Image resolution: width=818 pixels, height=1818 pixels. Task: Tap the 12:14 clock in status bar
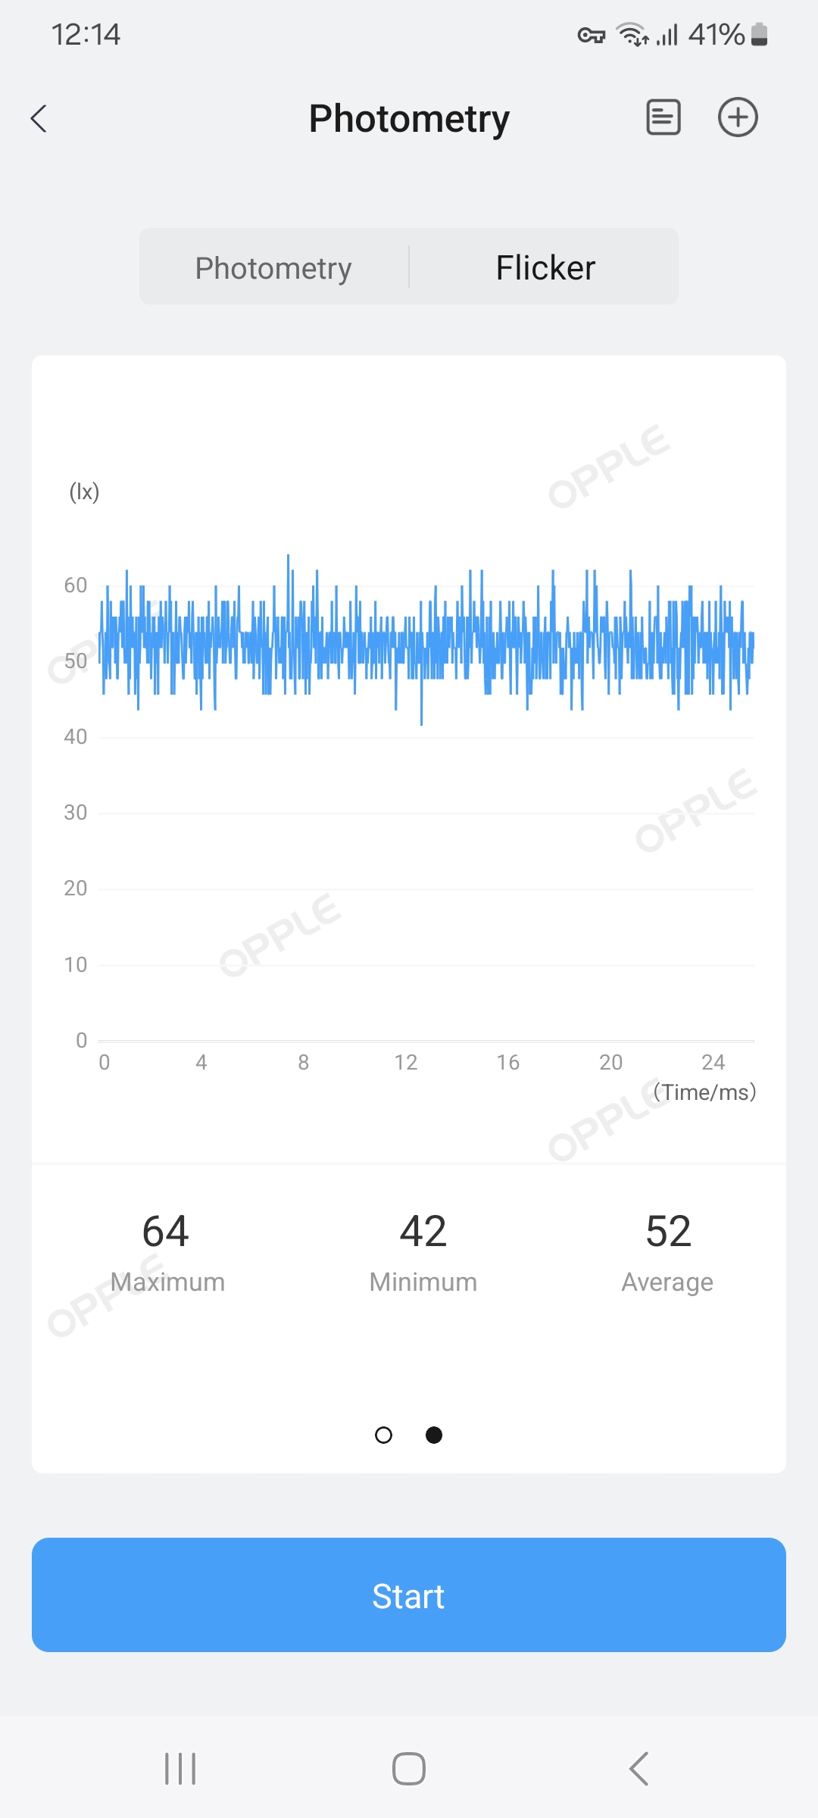86,35
